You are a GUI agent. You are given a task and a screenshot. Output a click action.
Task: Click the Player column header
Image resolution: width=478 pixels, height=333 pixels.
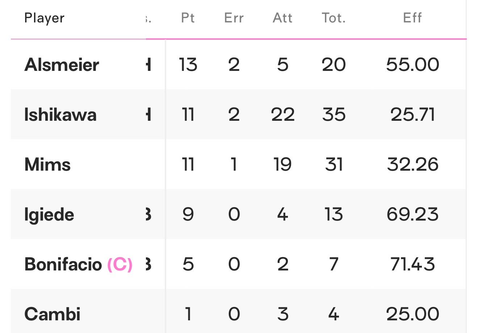click(x=44, y=18)
